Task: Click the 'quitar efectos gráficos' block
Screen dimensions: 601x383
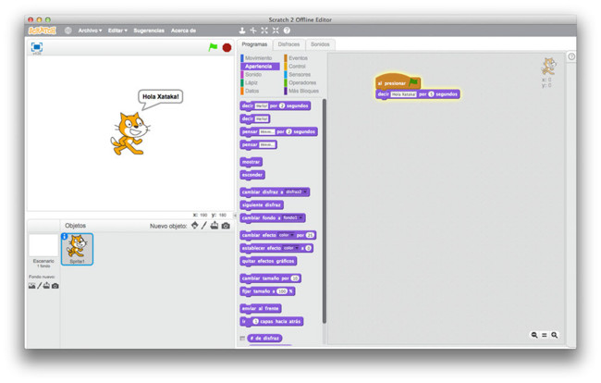Action: 268,261
